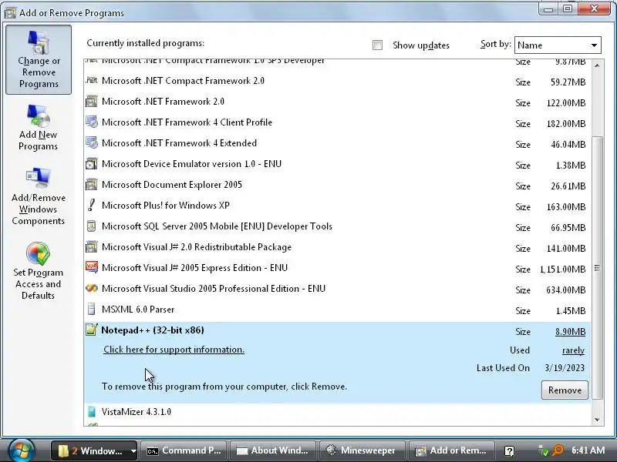Open Click here for support information link
The width and height of the screenshot is (617, 462).
174,350
